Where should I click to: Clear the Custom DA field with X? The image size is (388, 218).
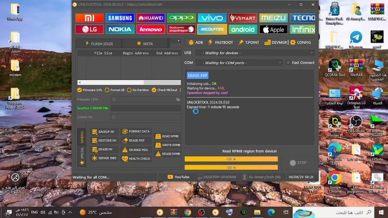point(113,117)
